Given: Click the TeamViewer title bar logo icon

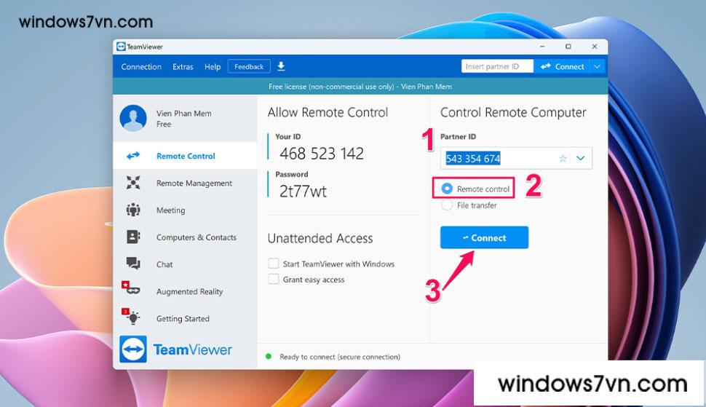Looking at the screenshot, I should (121, 47).
